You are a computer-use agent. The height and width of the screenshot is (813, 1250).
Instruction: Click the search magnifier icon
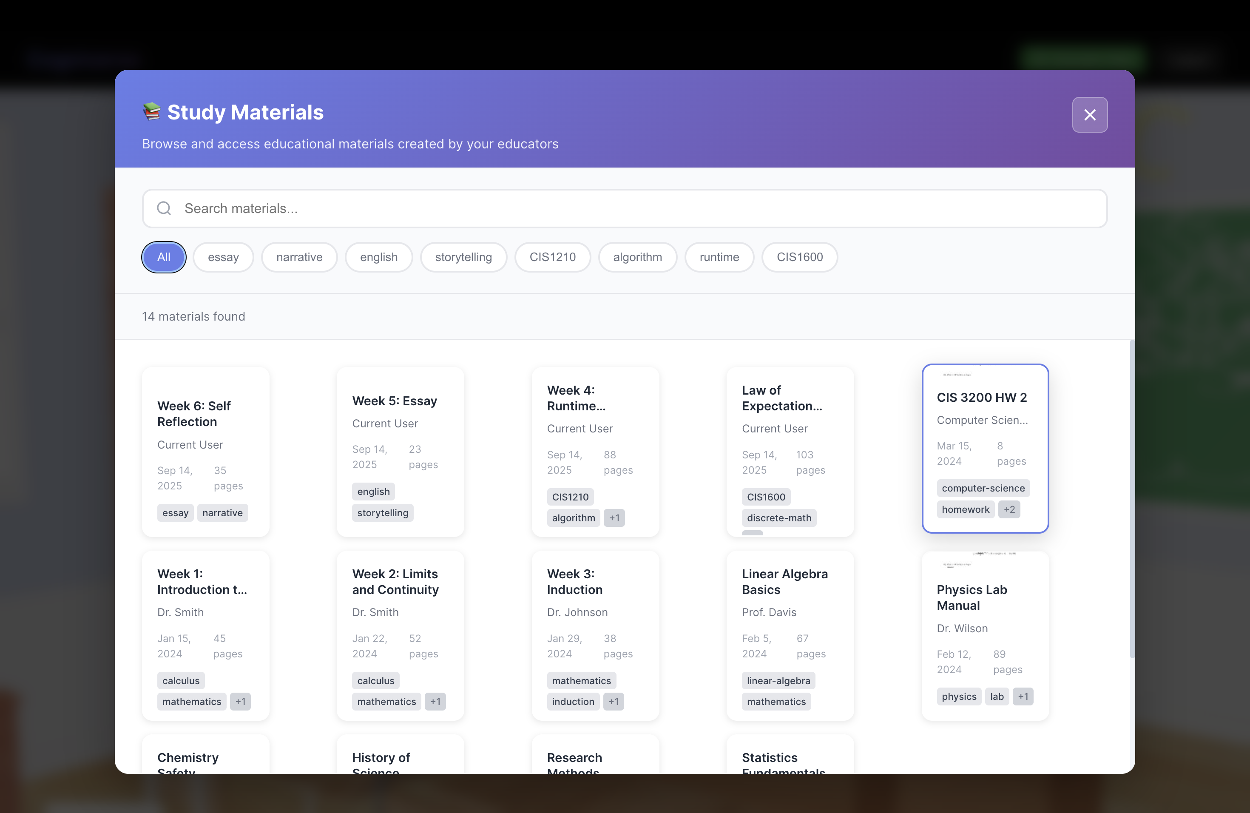point(164,208)
